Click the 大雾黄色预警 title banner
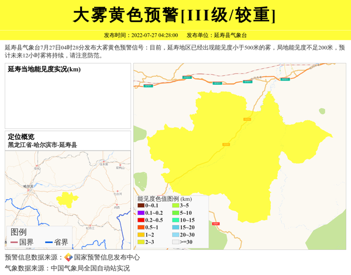Screen dimensions: 351x275 tap(174, 15)
